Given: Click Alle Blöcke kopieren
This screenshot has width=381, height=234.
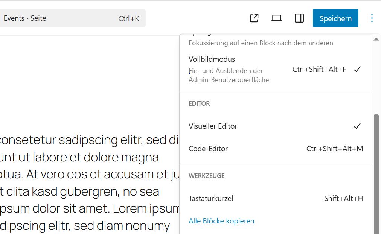Looking at the screenshot, I should click(x=221, y=221).
